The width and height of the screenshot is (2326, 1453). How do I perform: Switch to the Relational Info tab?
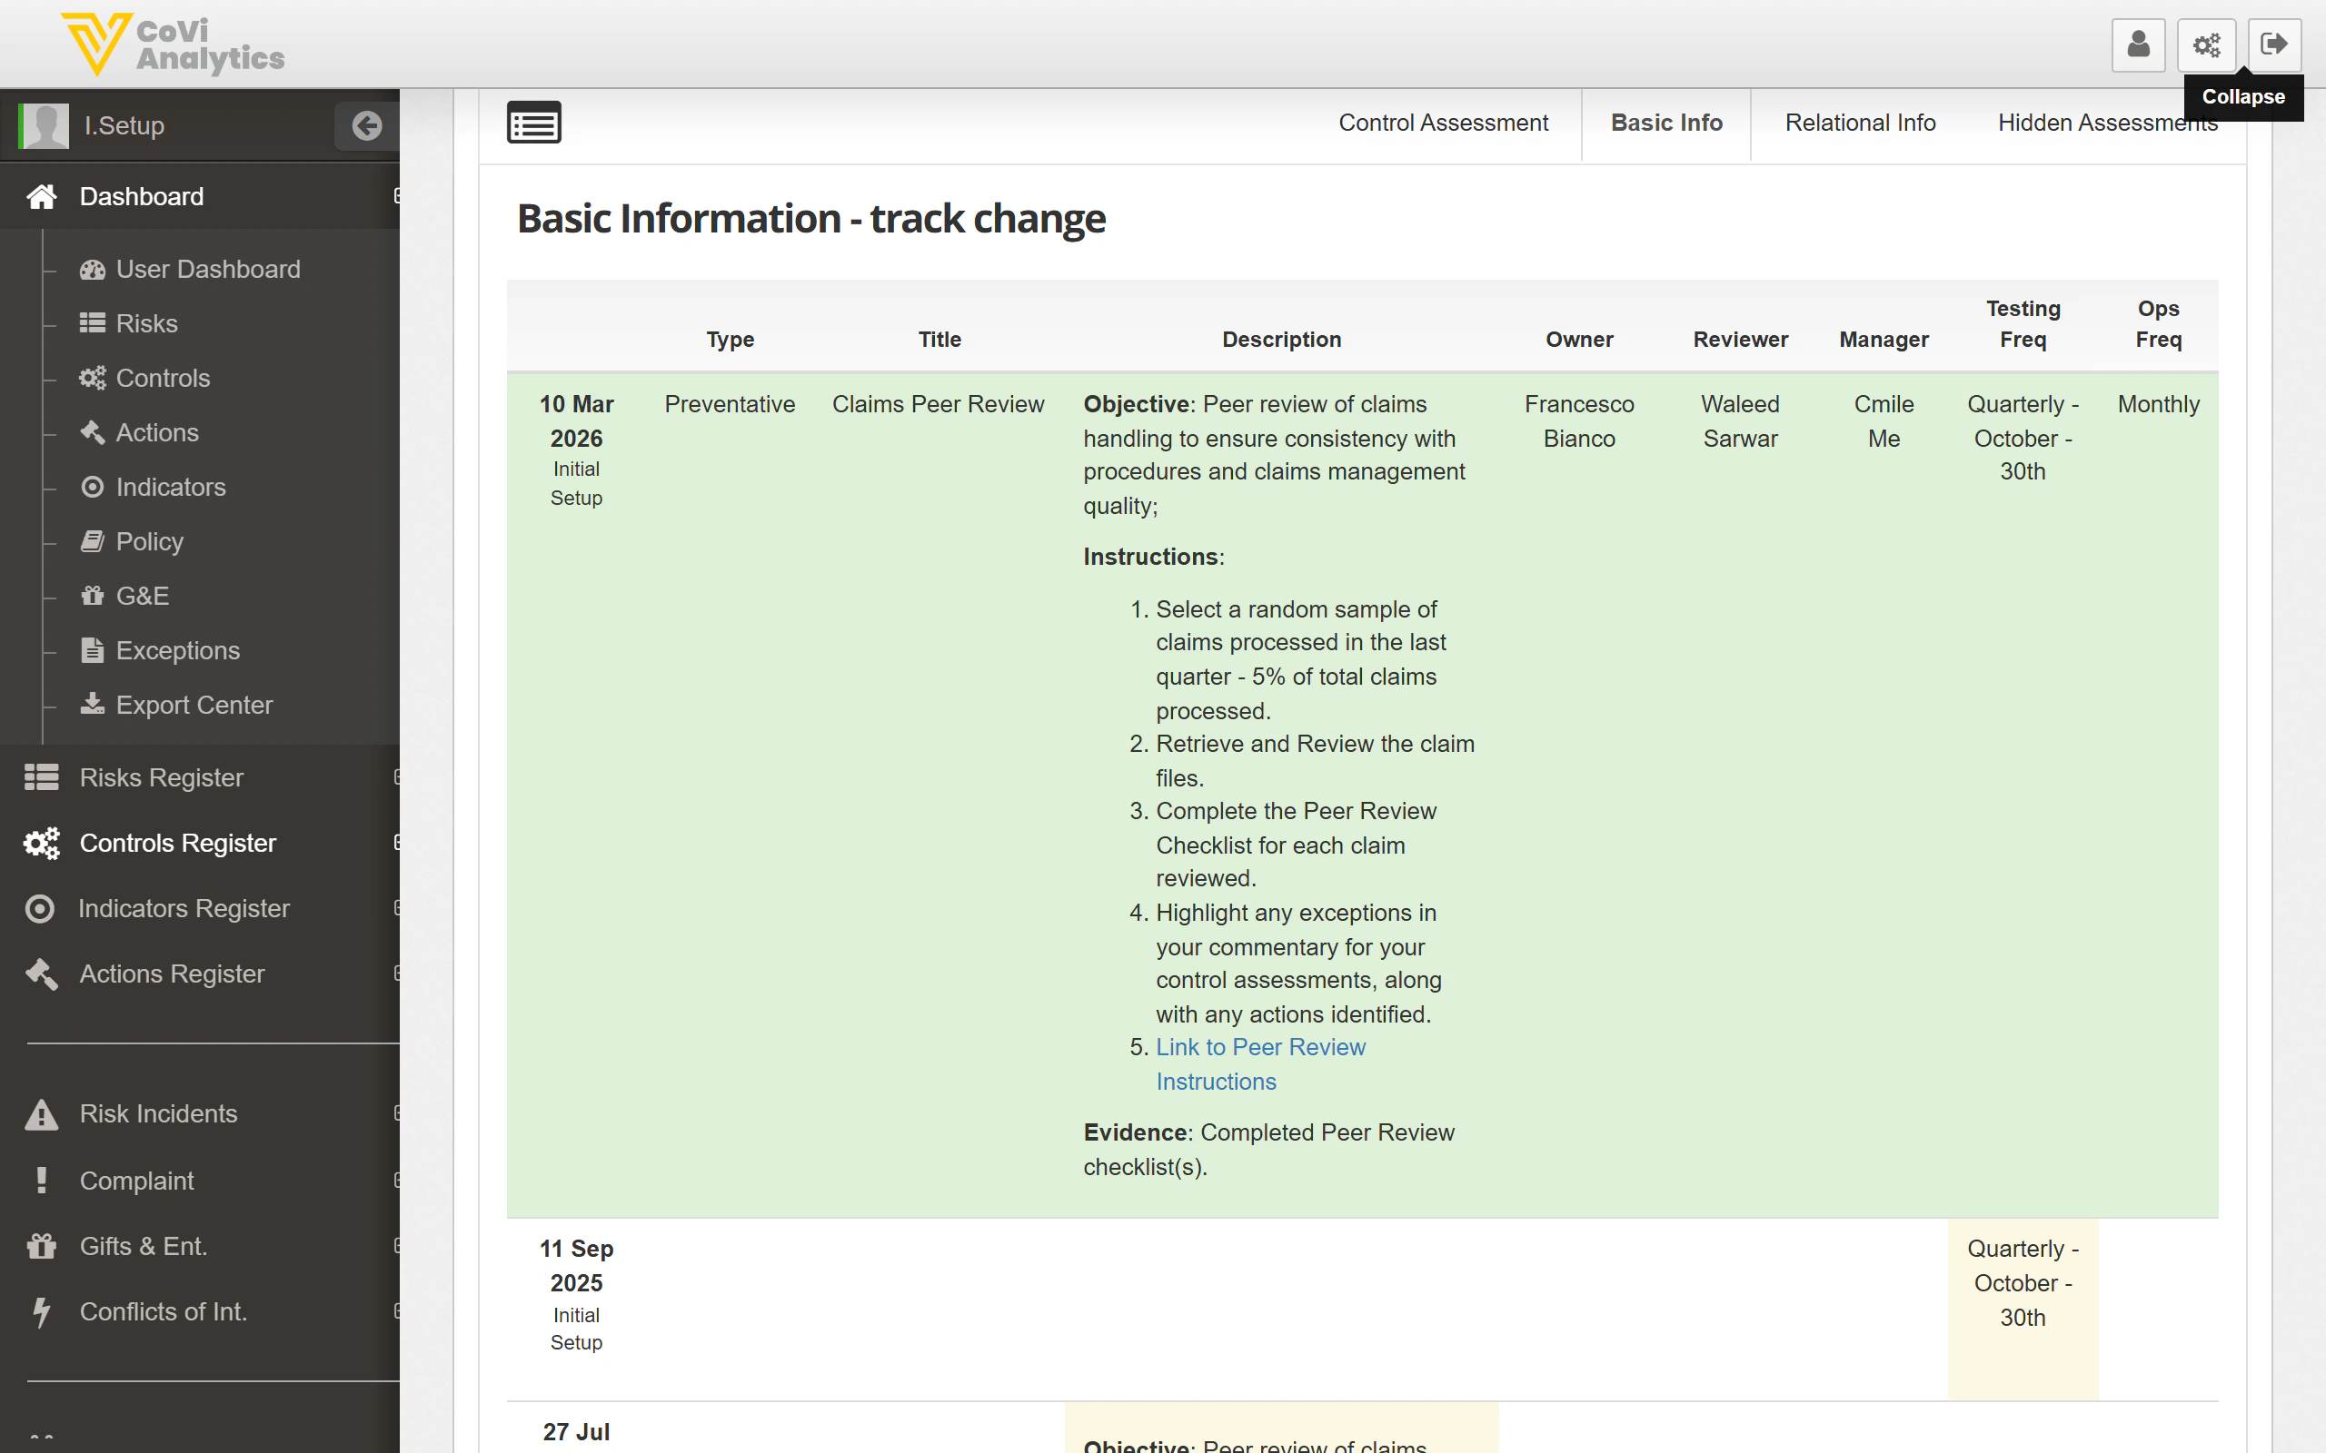tap(1859, 122)
